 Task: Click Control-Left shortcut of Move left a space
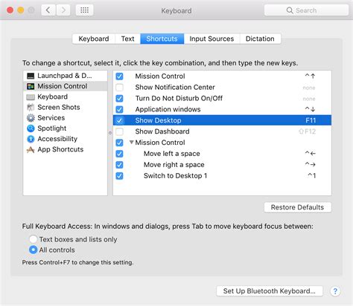click(311, 154)
